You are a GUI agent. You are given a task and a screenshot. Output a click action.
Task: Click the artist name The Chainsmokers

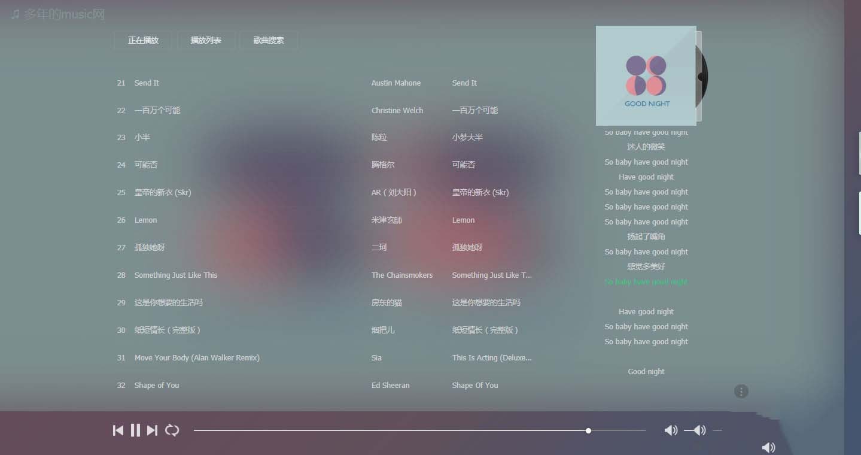coord(402,275)
